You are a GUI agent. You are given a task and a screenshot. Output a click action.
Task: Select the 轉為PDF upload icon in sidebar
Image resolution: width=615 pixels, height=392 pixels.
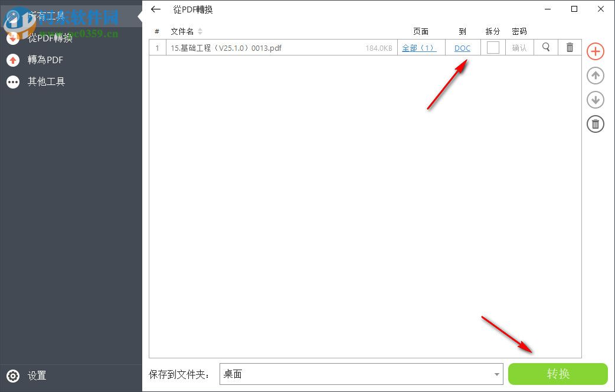(13, 60)
